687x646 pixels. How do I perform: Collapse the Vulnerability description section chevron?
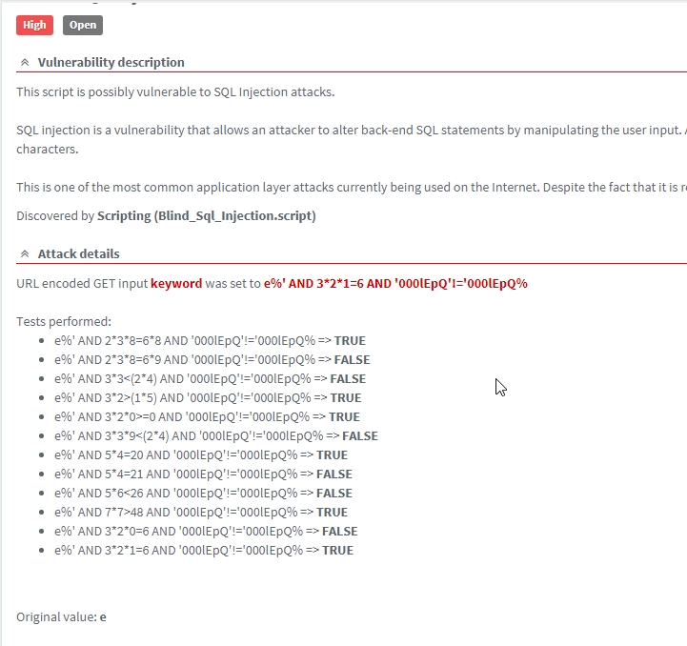[x=25, y=62]
